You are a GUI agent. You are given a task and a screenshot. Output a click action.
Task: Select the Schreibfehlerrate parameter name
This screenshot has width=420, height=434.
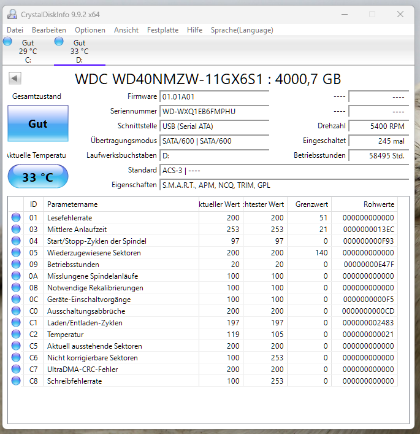click(x=74, y=381)
